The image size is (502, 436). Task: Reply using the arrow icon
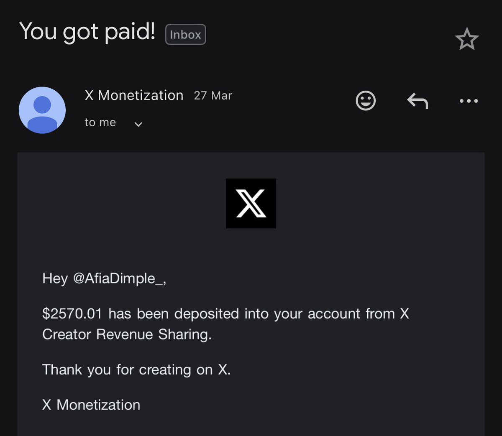click(417, 101)
